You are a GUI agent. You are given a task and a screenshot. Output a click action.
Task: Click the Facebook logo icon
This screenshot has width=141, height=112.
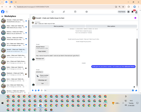coord(3,12)
